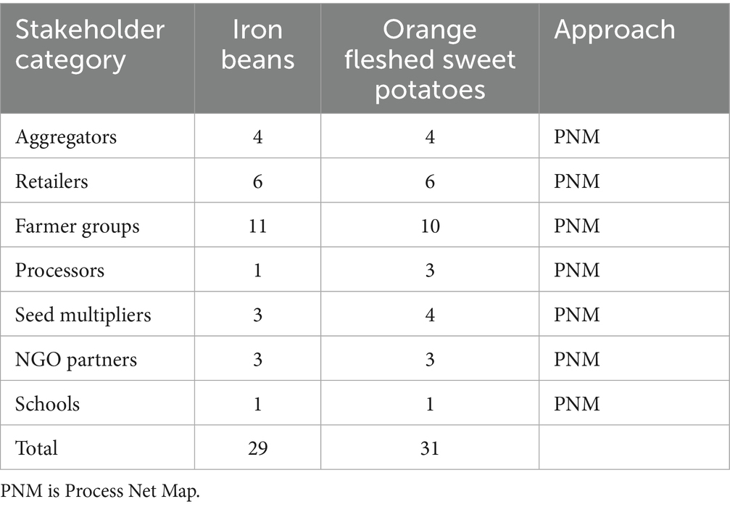Image resolution: width=730 pixels, height=507 pixels.
Task: Click Farmer groups sweet potatoes value 10
Action: (430, 226)
